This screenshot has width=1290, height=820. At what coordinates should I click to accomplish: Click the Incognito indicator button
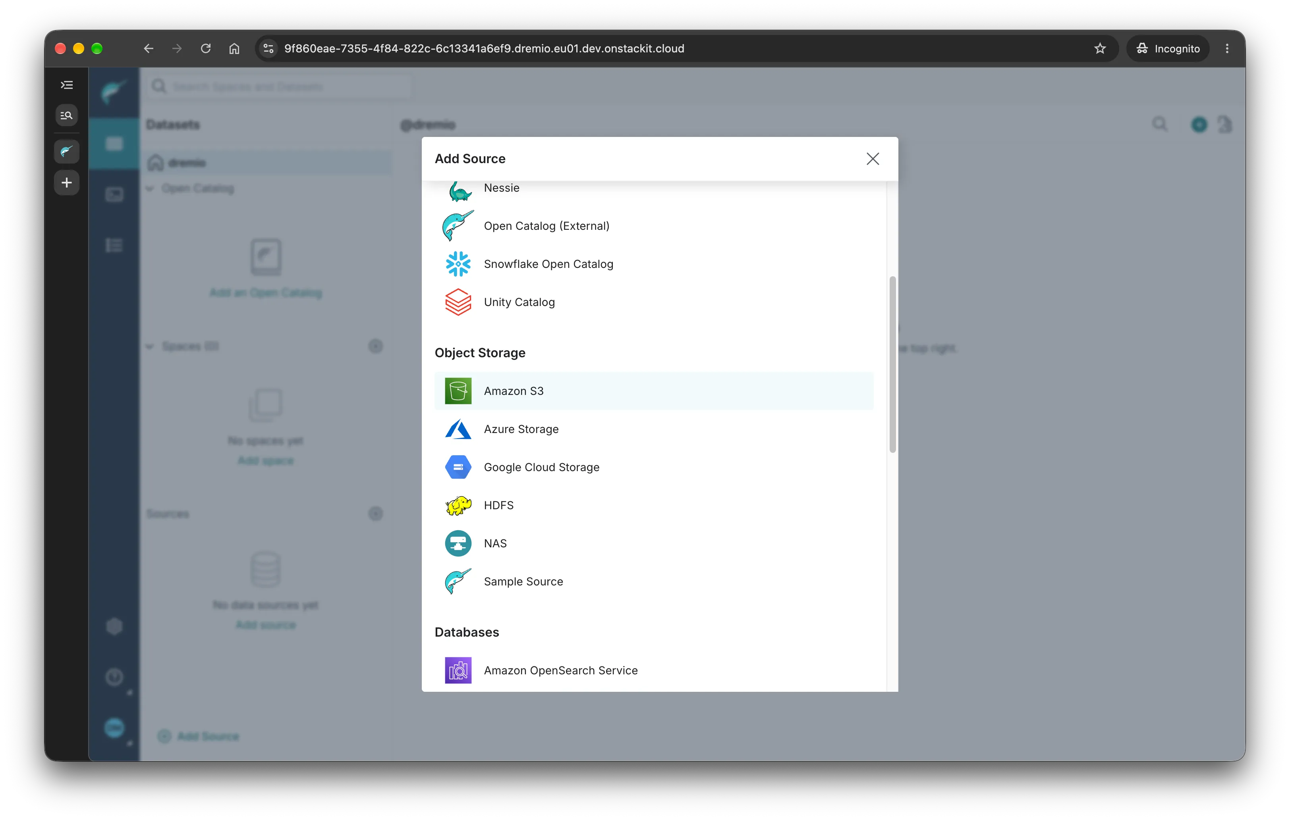click(1168, 48)
